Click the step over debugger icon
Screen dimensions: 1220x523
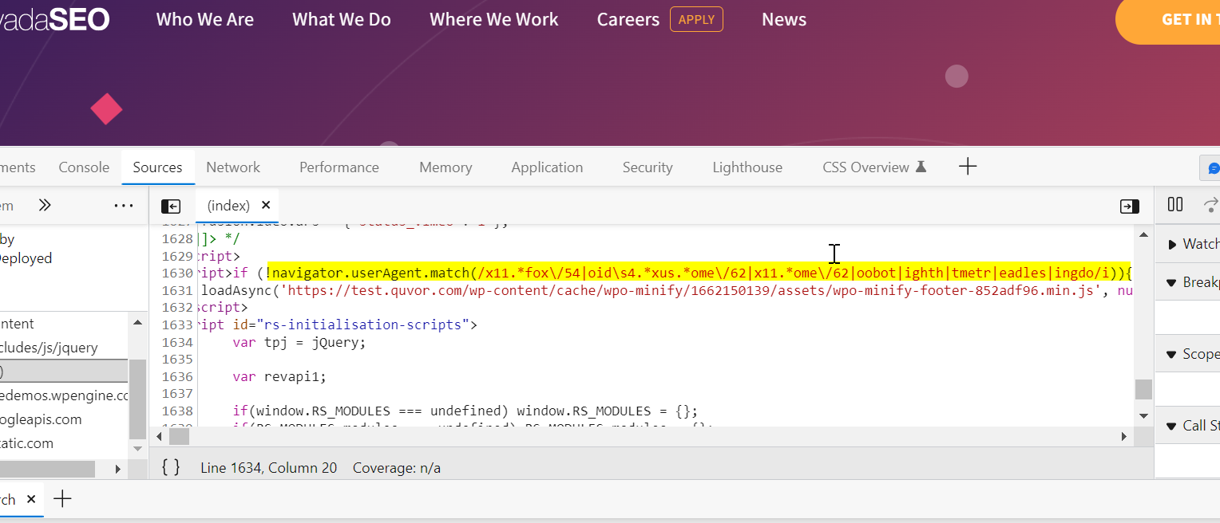click(1211, 205)
